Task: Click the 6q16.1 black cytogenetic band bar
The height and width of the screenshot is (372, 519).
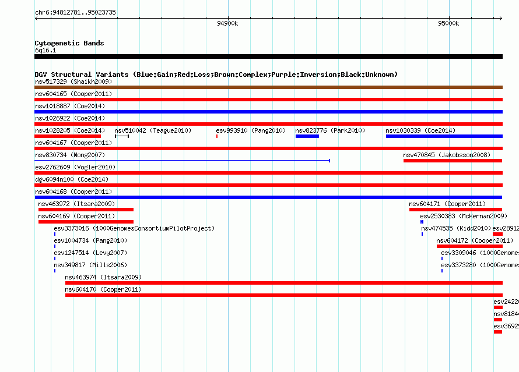Action: (268, 56)
